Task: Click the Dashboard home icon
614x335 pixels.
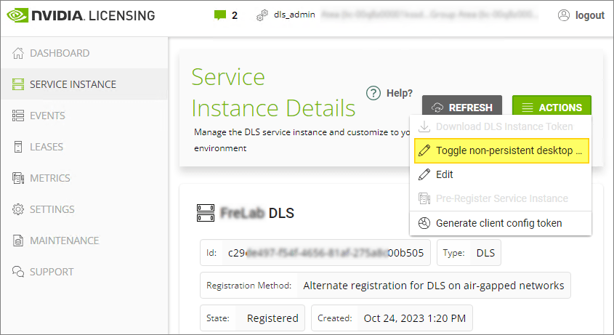Action: pyautogui.click(x=18, y=53)
